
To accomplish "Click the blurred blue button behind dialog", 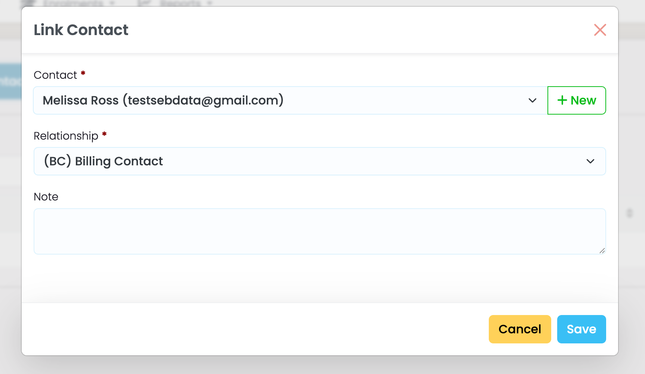I will tap(10, 81).
